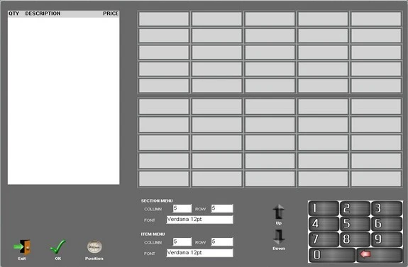Image resolution: width=408 pixels, height=267 pixels.
Task: Select the Section Menu COLUMN field
Action: pos(182,208)
